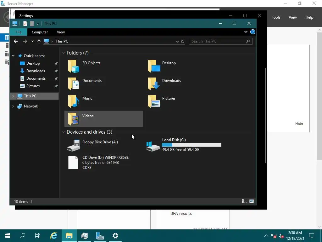Open Task View on taskbar
The height and width of the screenshot is (242, 322).
[38, 236]
